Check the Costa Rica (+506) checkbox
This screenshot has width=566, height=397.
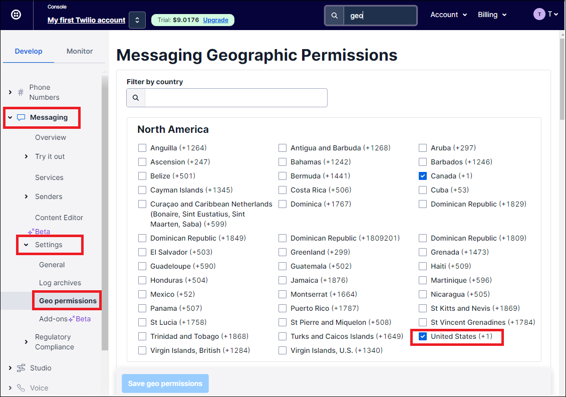[x=282, y=190]
